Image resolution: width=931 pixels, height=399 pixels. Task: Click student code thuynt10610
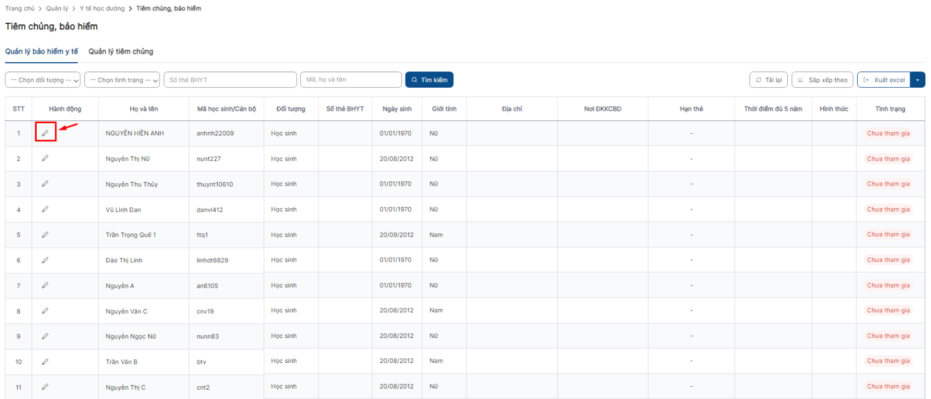pyautogui.click(x=215, y=184)
